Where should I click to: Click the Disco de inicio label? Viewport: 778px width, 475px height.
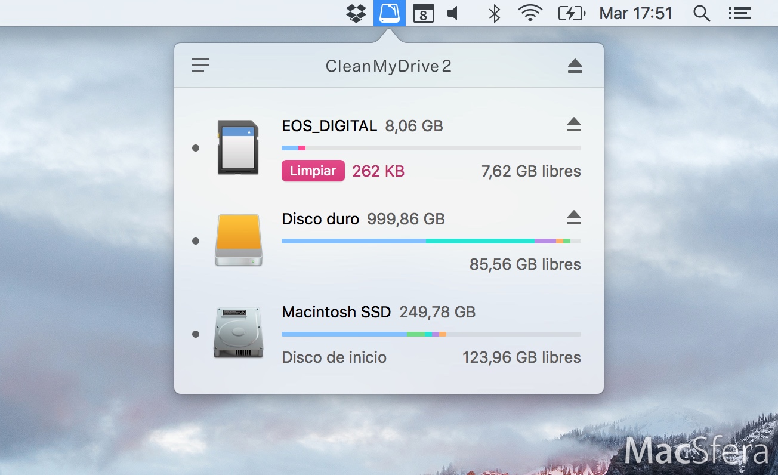334,357
